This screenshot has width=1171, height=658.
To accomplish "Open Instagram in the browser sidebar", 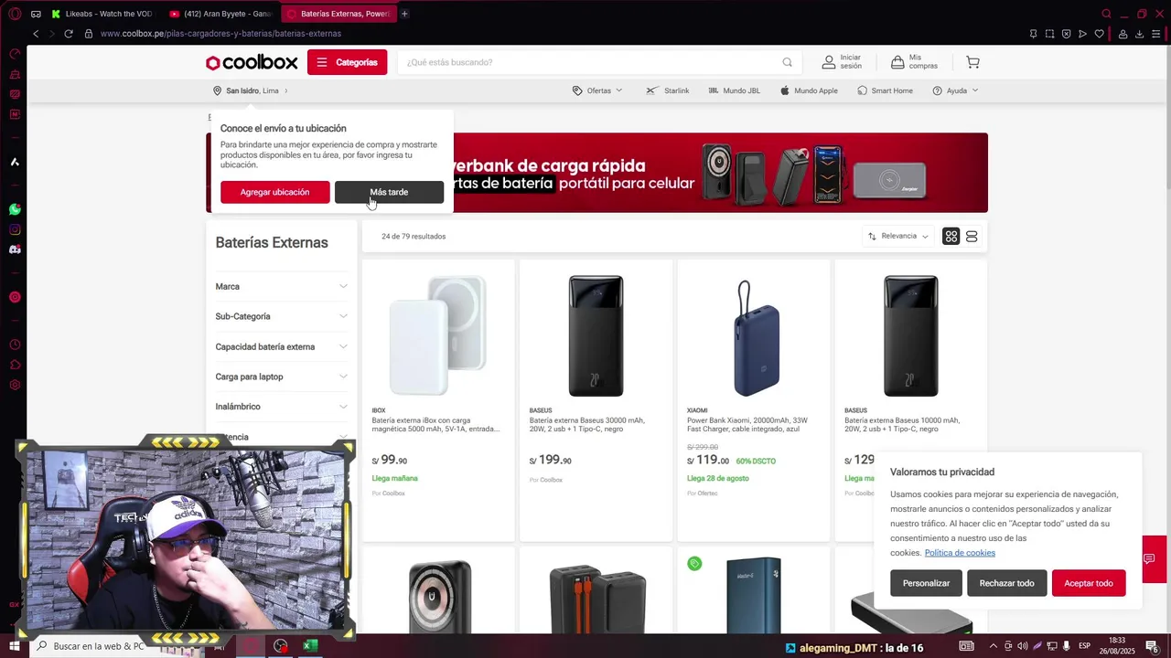I will (x=15, y=229).
